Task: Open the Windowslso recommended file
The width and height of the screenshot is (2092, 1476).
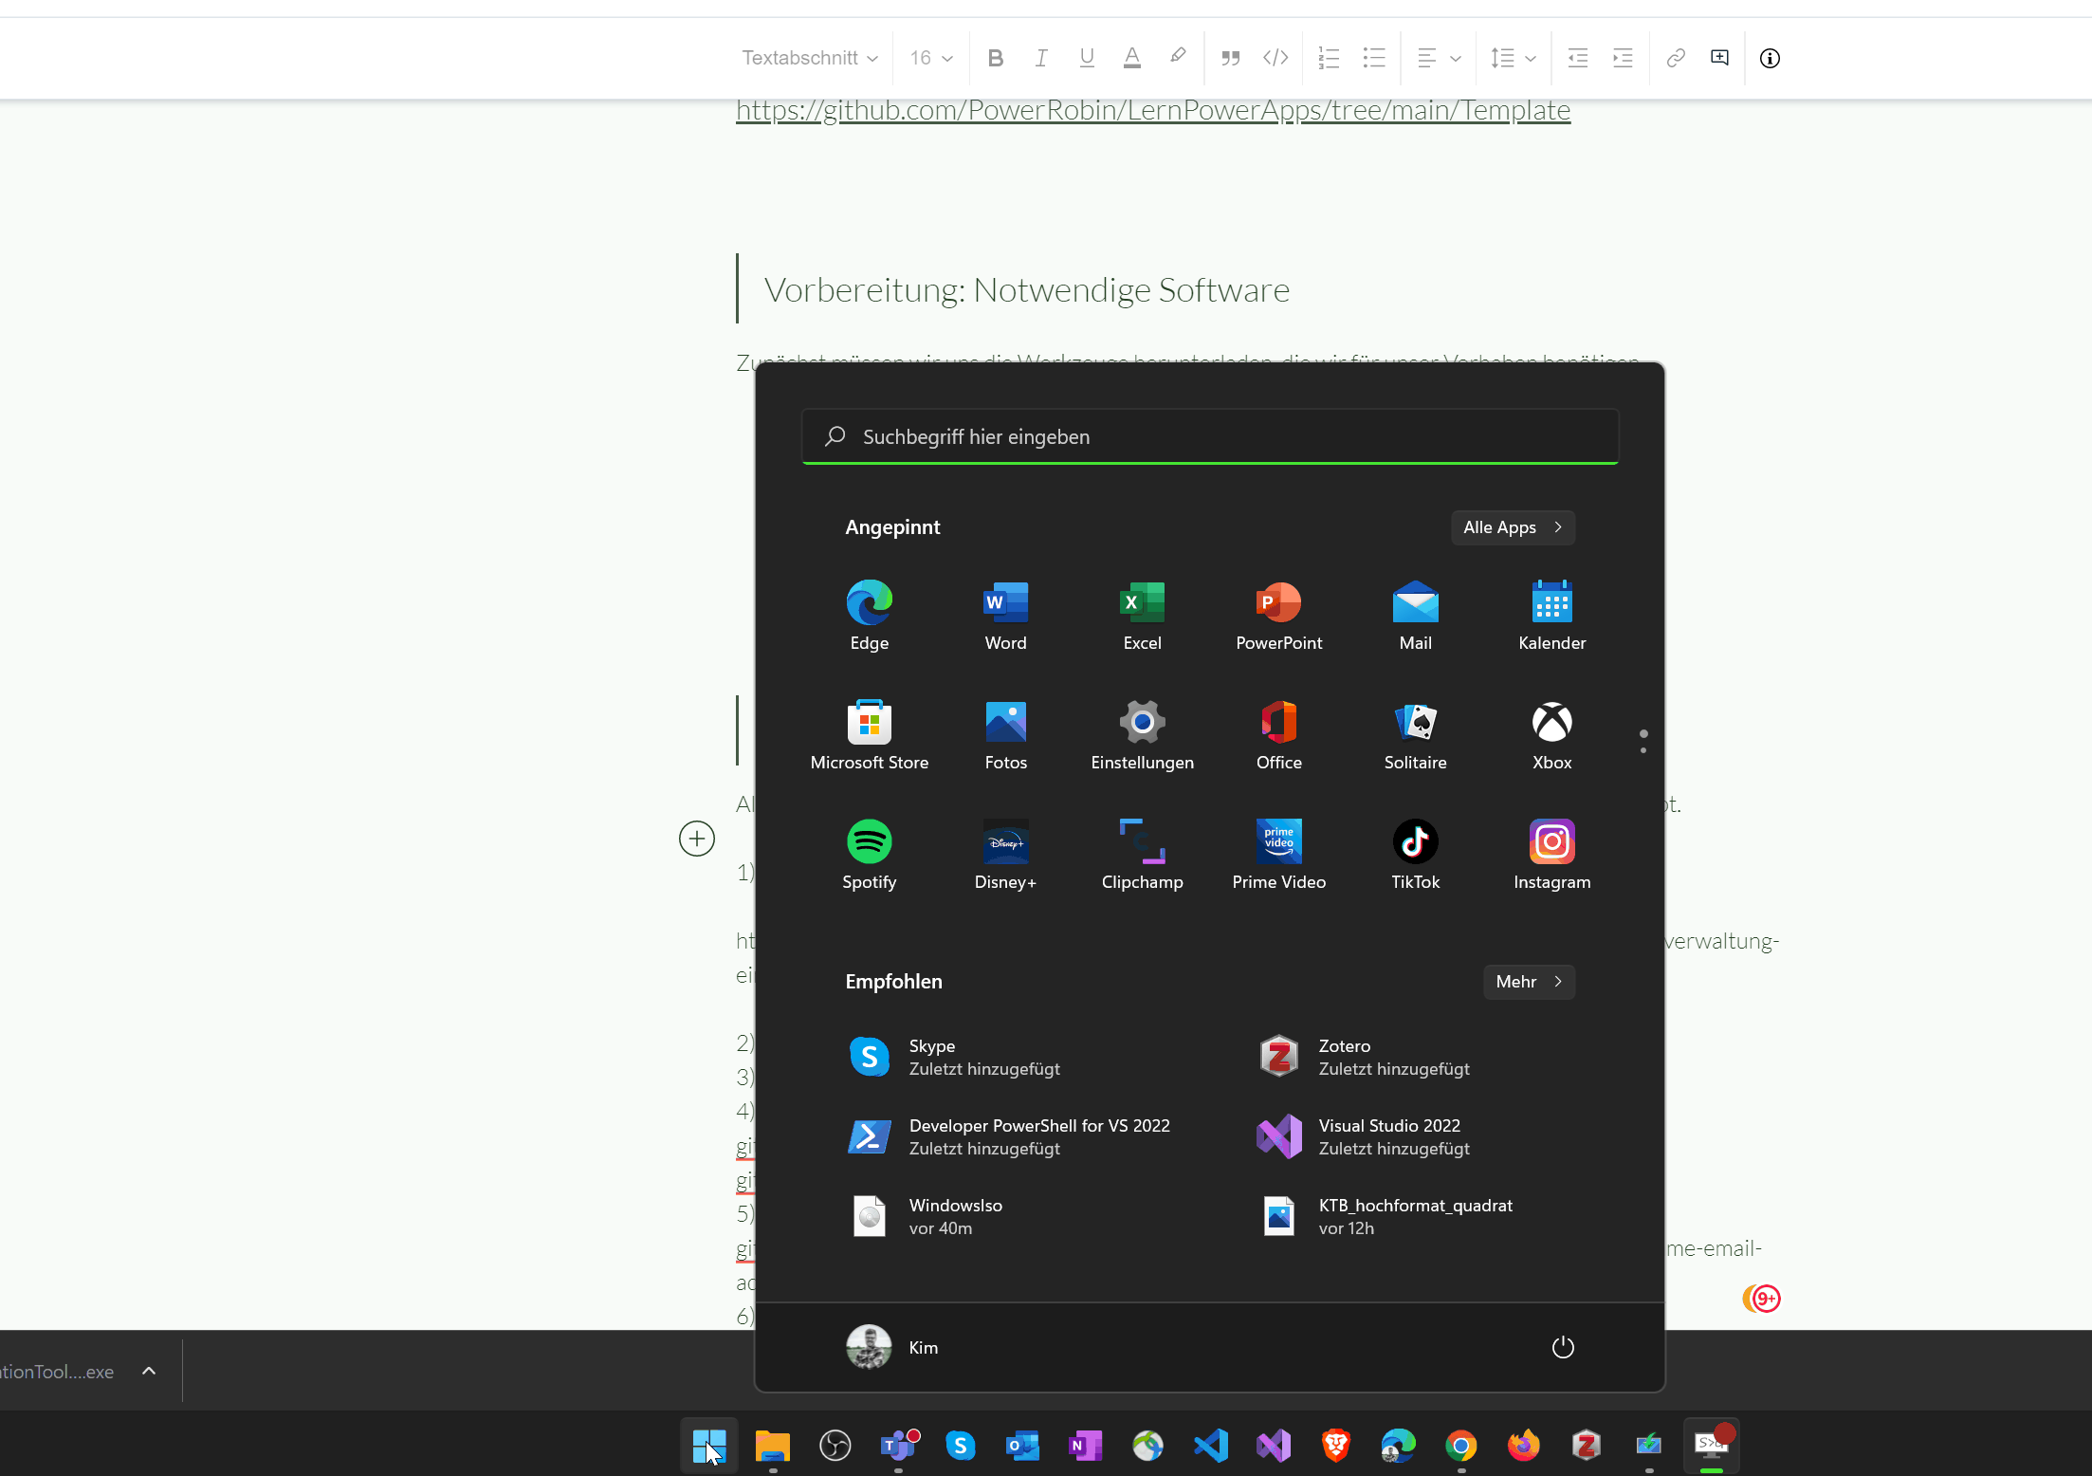Action: pos(954,1216)
